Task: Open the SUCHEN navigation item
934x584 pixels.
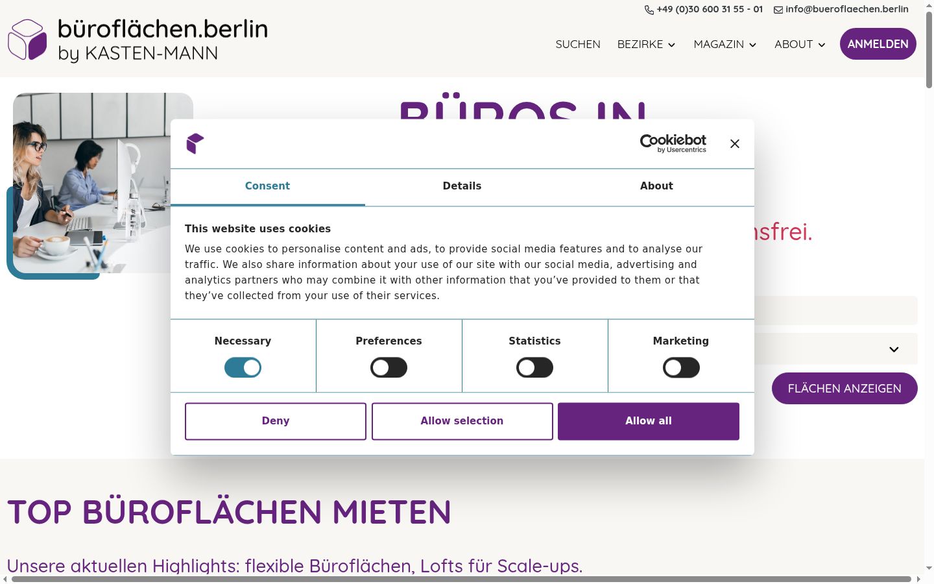Action: pyautogui.click(x=578, y=44)
